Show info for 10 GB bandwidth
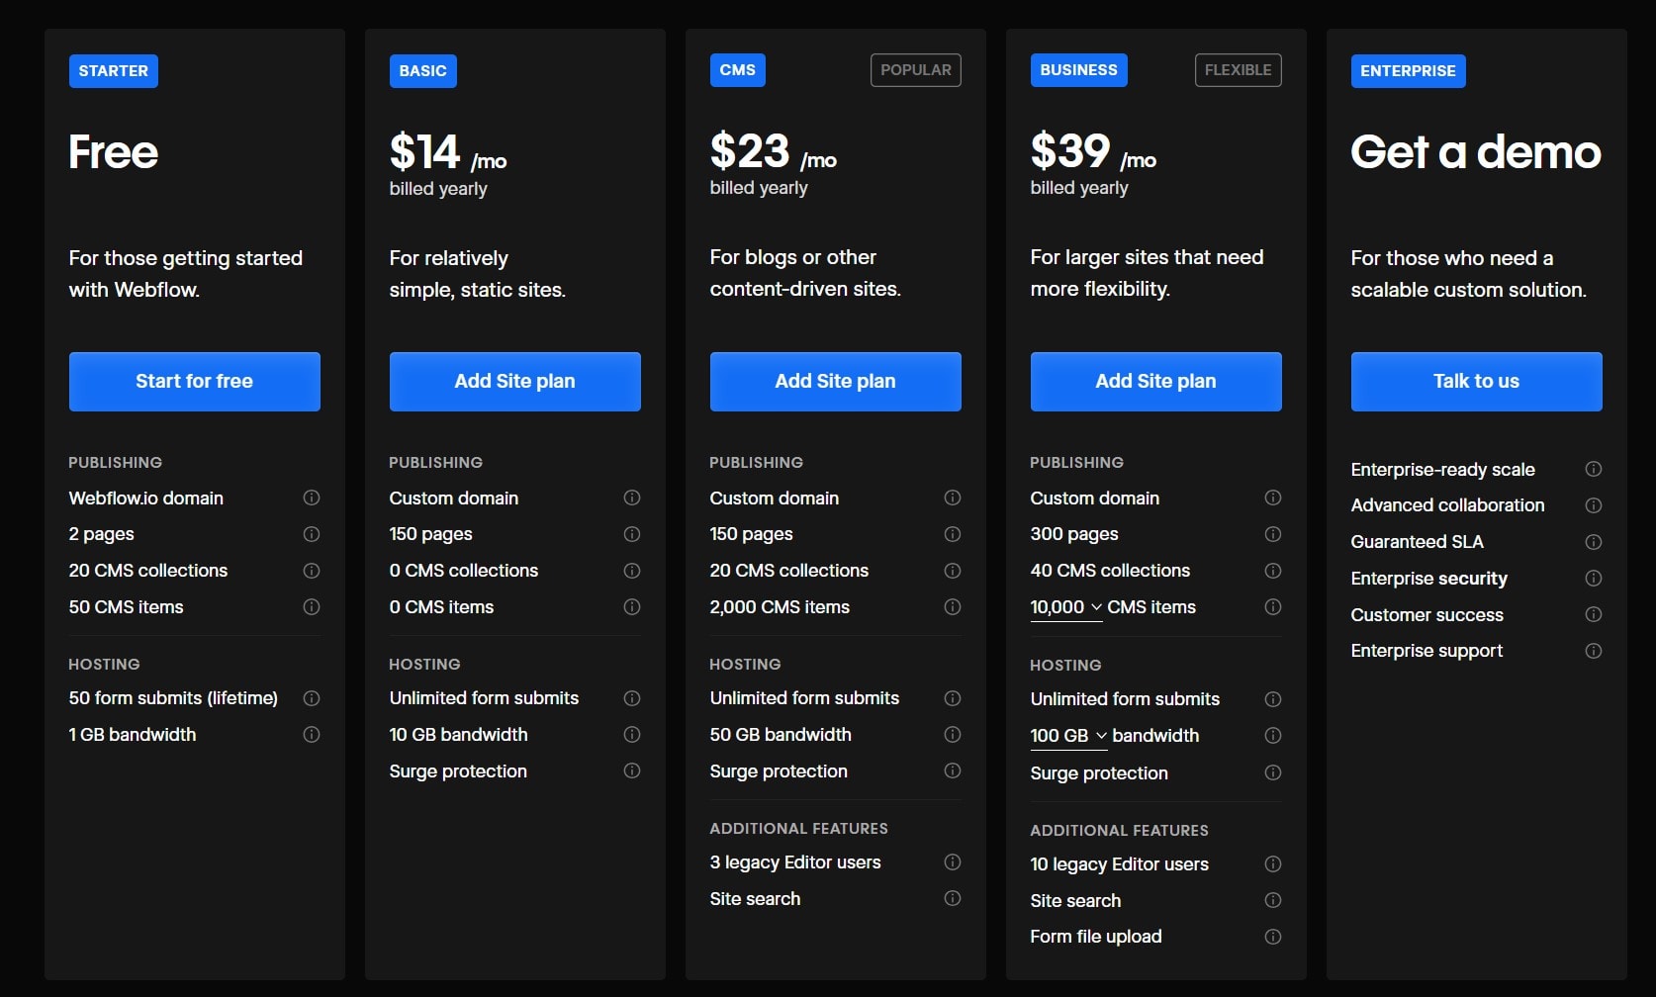The image size is (1656, 997). coord(632,734)
